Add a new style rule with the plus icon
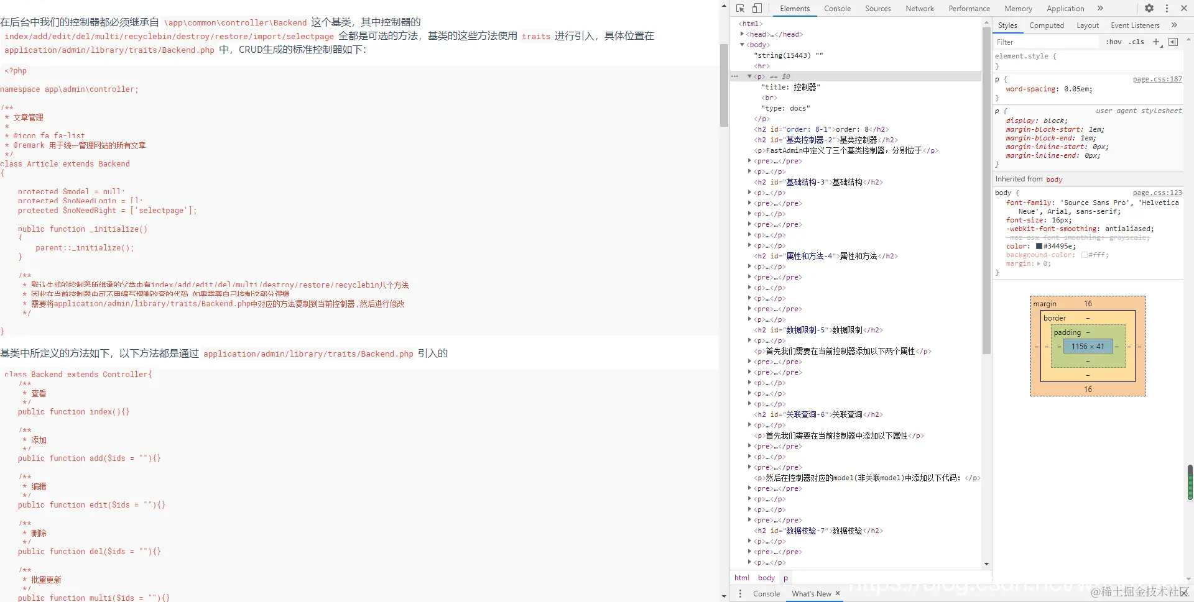The image size is (1194, 602). [x=1156, y=42]
